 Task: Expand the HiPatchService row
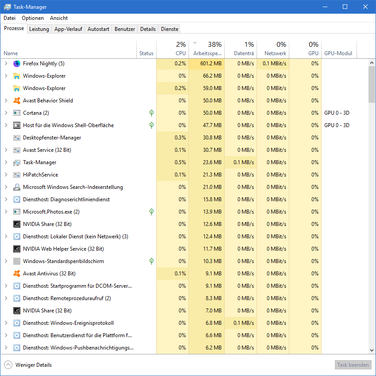click(x=6, y=175)
